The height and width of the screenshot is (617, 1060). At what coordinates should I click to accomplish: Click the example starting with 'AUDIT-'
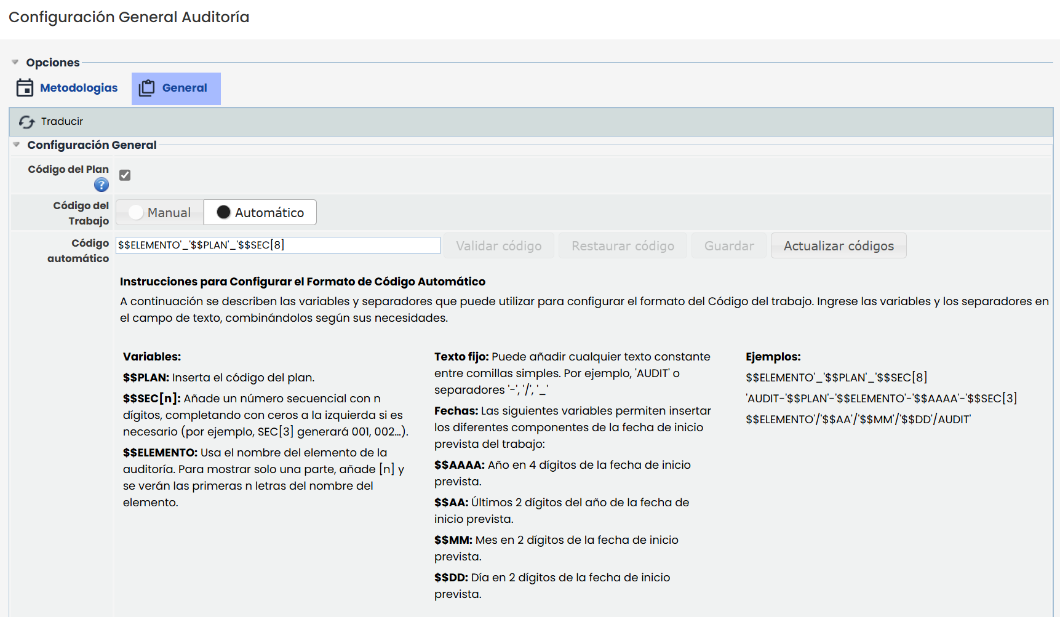(x=881, y=398)
